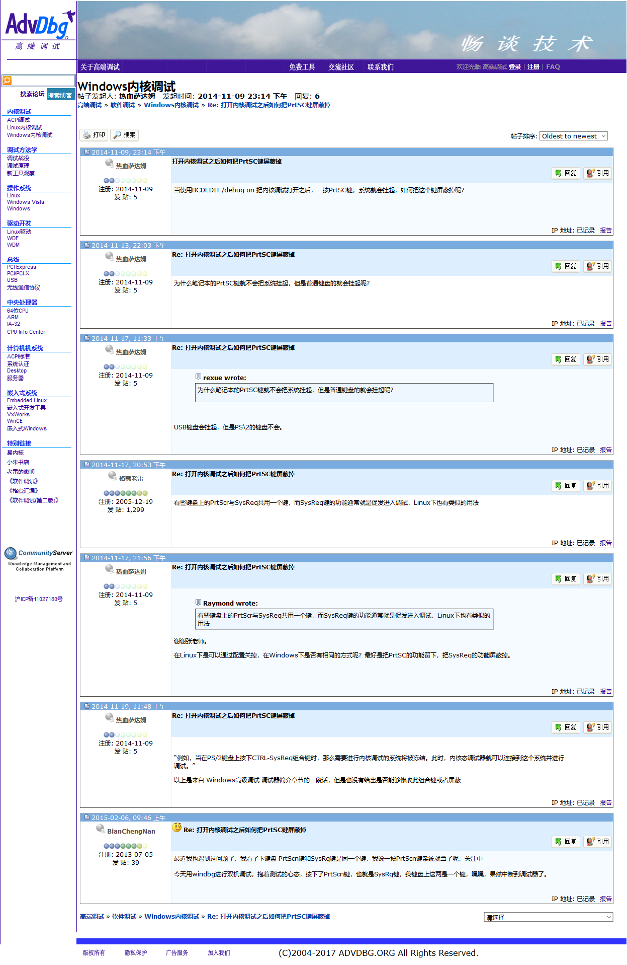Click the orange search magnifier icon

coord(7,81)
